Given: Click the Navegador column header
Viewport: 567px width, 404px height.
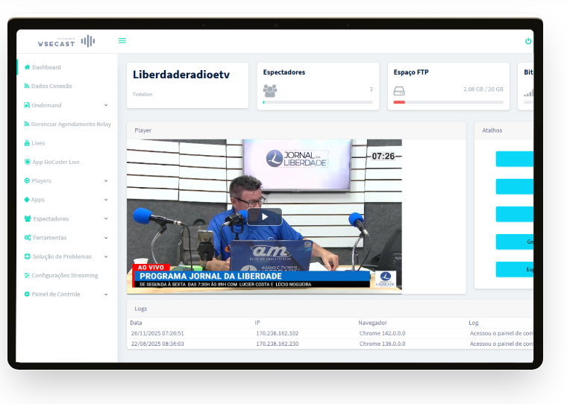Looking at the screenshot, I should (372, 323).
